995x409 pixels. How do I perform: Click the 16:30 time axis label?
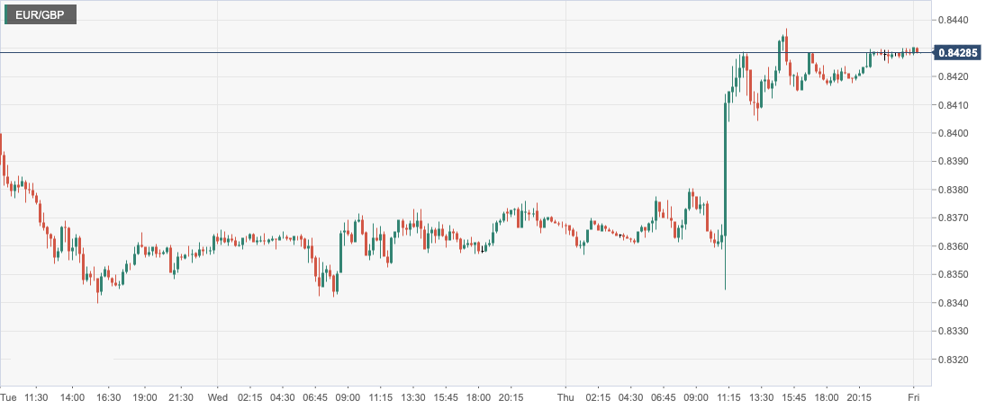[109, 397]
